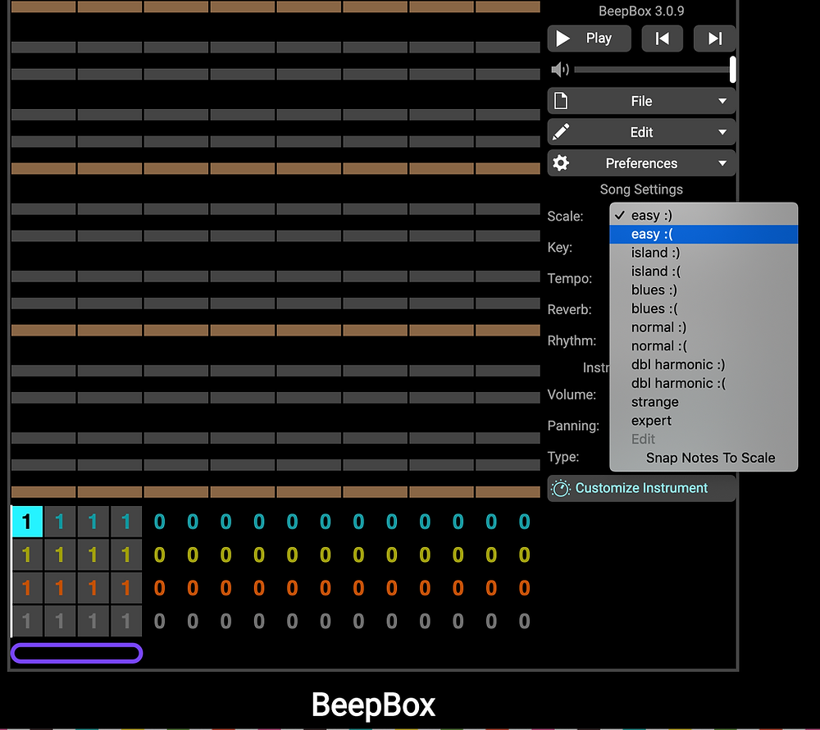Click the purple loop bar under the tracks

[77, 653]
